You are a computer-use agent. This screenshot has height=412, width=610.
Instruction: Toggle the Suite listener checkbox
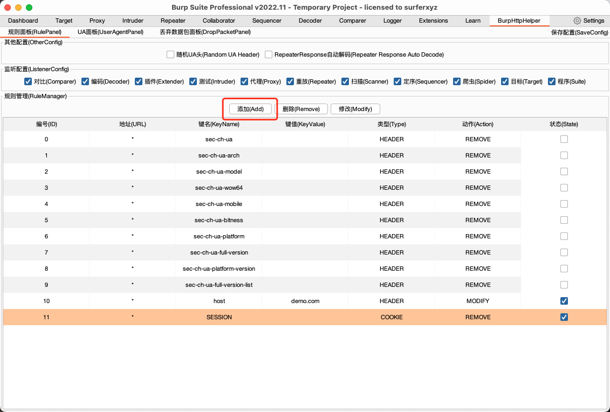(x=552, y=81)
